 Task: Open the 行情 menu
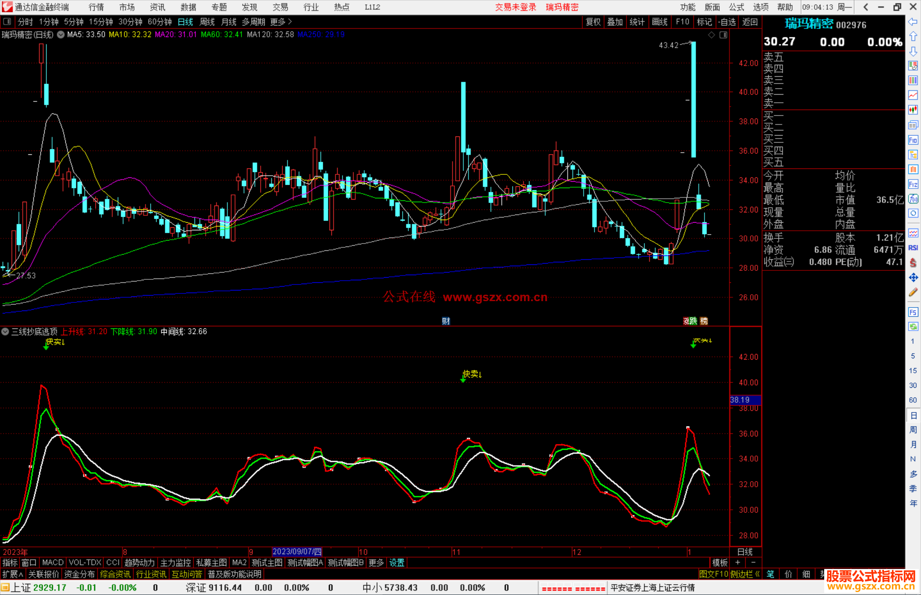point(96,7)
